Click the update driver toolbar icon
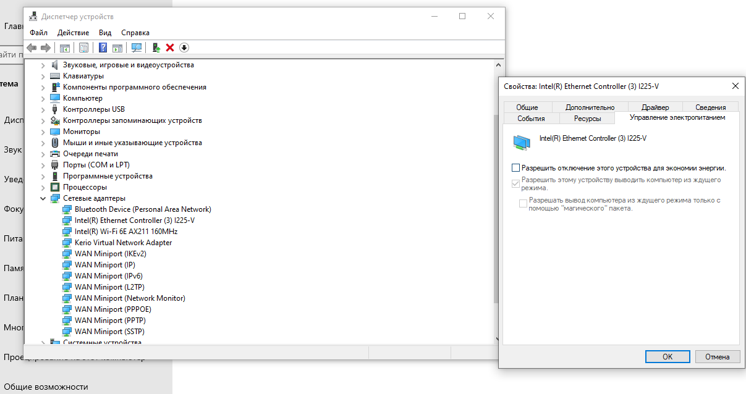The height and width of the screenshot is (394, 746). [156, 48]
